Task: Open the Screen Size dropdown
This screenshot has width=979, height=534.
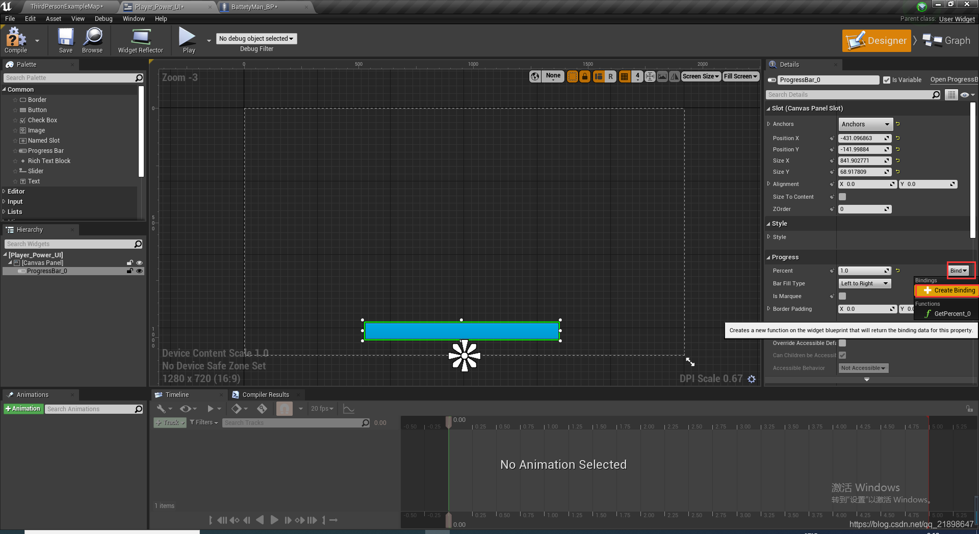Action: [x=701, y=76]
